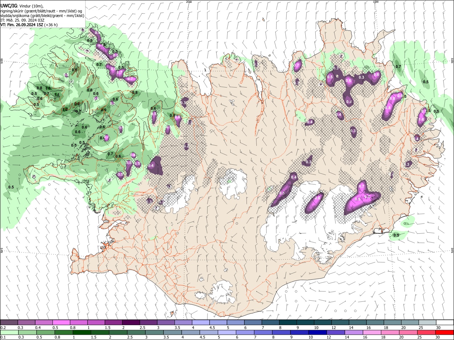Image resolution: width=454 pixels, height=340 pixels.
Task: Select the dark teal 8 swatch in top row
Action: pos(288,323)
